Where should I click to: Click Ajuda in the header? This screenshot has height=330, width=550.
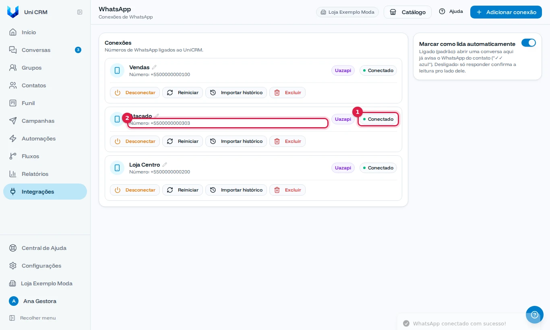451,11
